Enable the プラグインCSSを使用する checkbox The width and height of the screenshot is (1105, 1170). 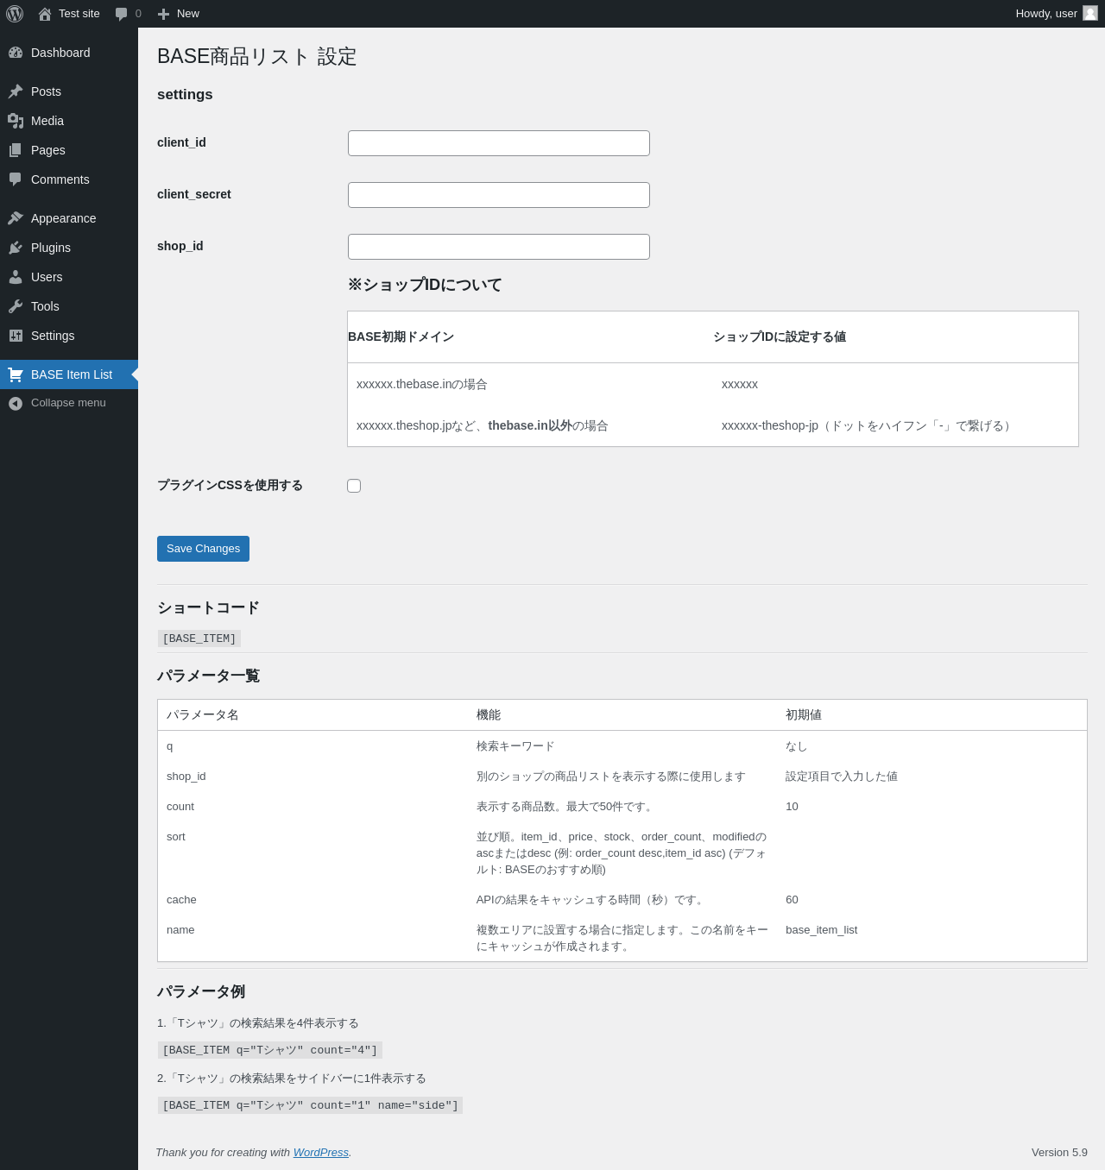pyautogui.click(x=354, y=486)
